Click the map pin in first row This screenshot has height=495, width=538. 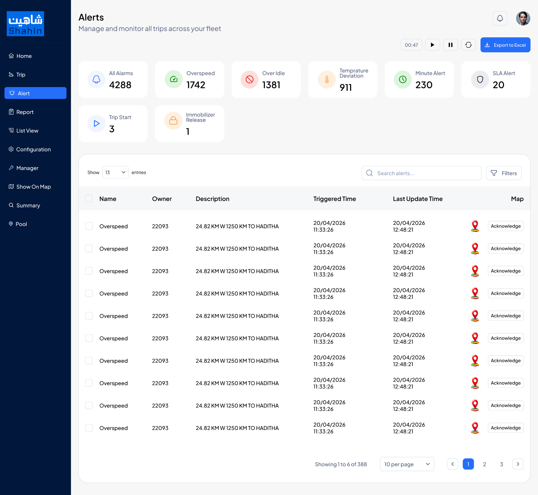pyautogui.click(x=475, y=226)
